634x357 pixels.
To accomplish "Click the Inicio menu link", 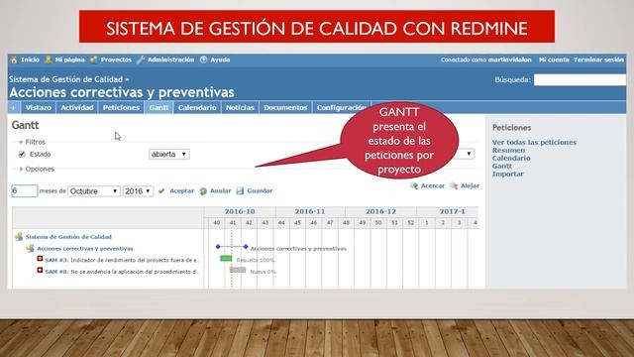I will (30, 59).
